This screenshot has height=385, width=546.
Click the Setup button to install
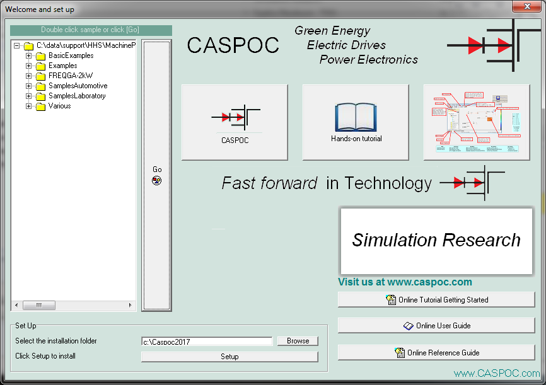point(229,357)
